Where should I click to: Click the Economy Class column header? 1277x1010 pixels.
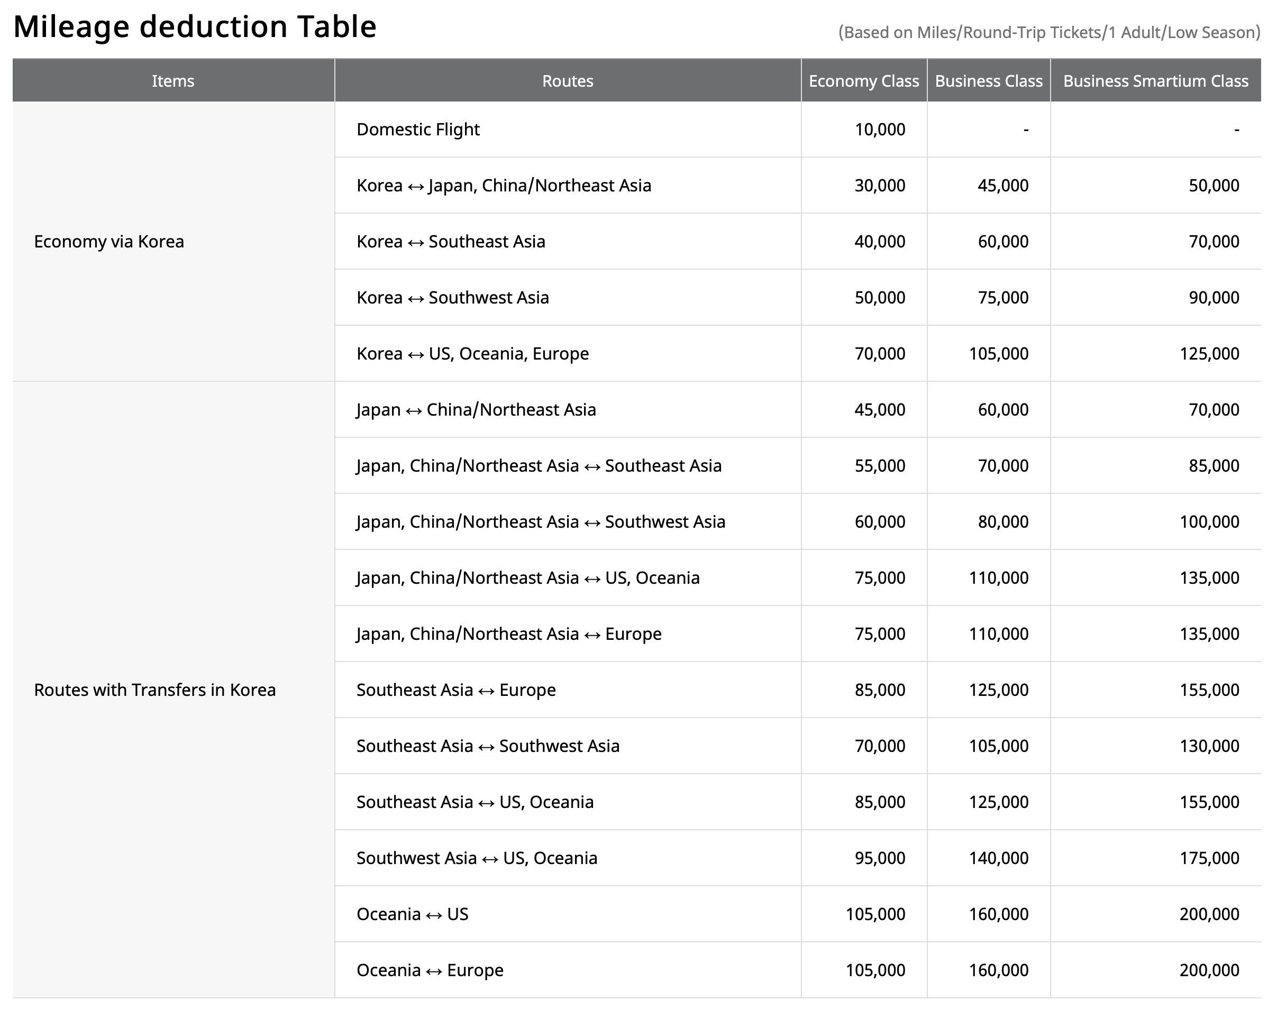pos(863,81)
